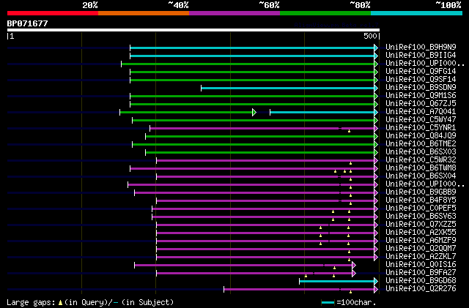Select the UniRef100_C5WR32 label
Viewport: 469px width, 308px height.
421,160
